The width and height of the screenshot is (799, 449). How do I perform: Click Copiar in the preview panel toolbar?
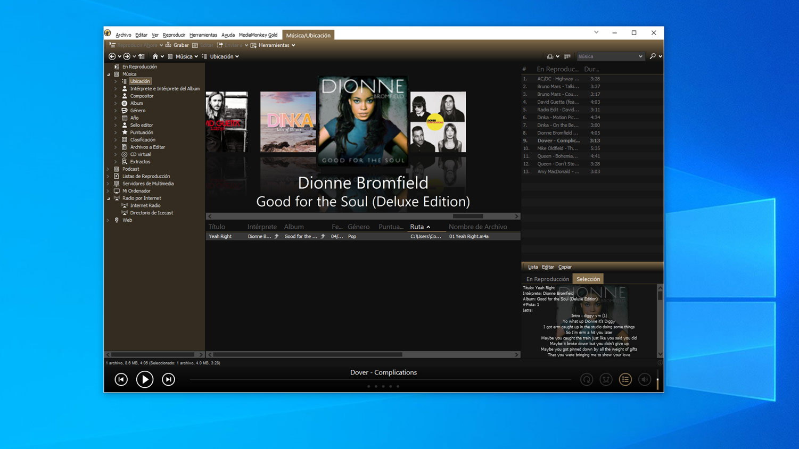point(565,267)
